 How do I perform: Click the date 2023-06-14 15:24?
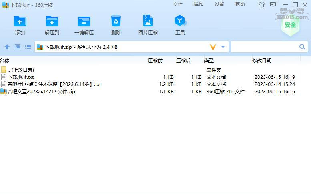[x=275, y=84]
